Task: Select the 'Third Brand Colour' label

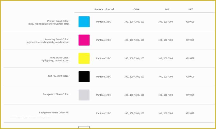Action: click(60, 58)
